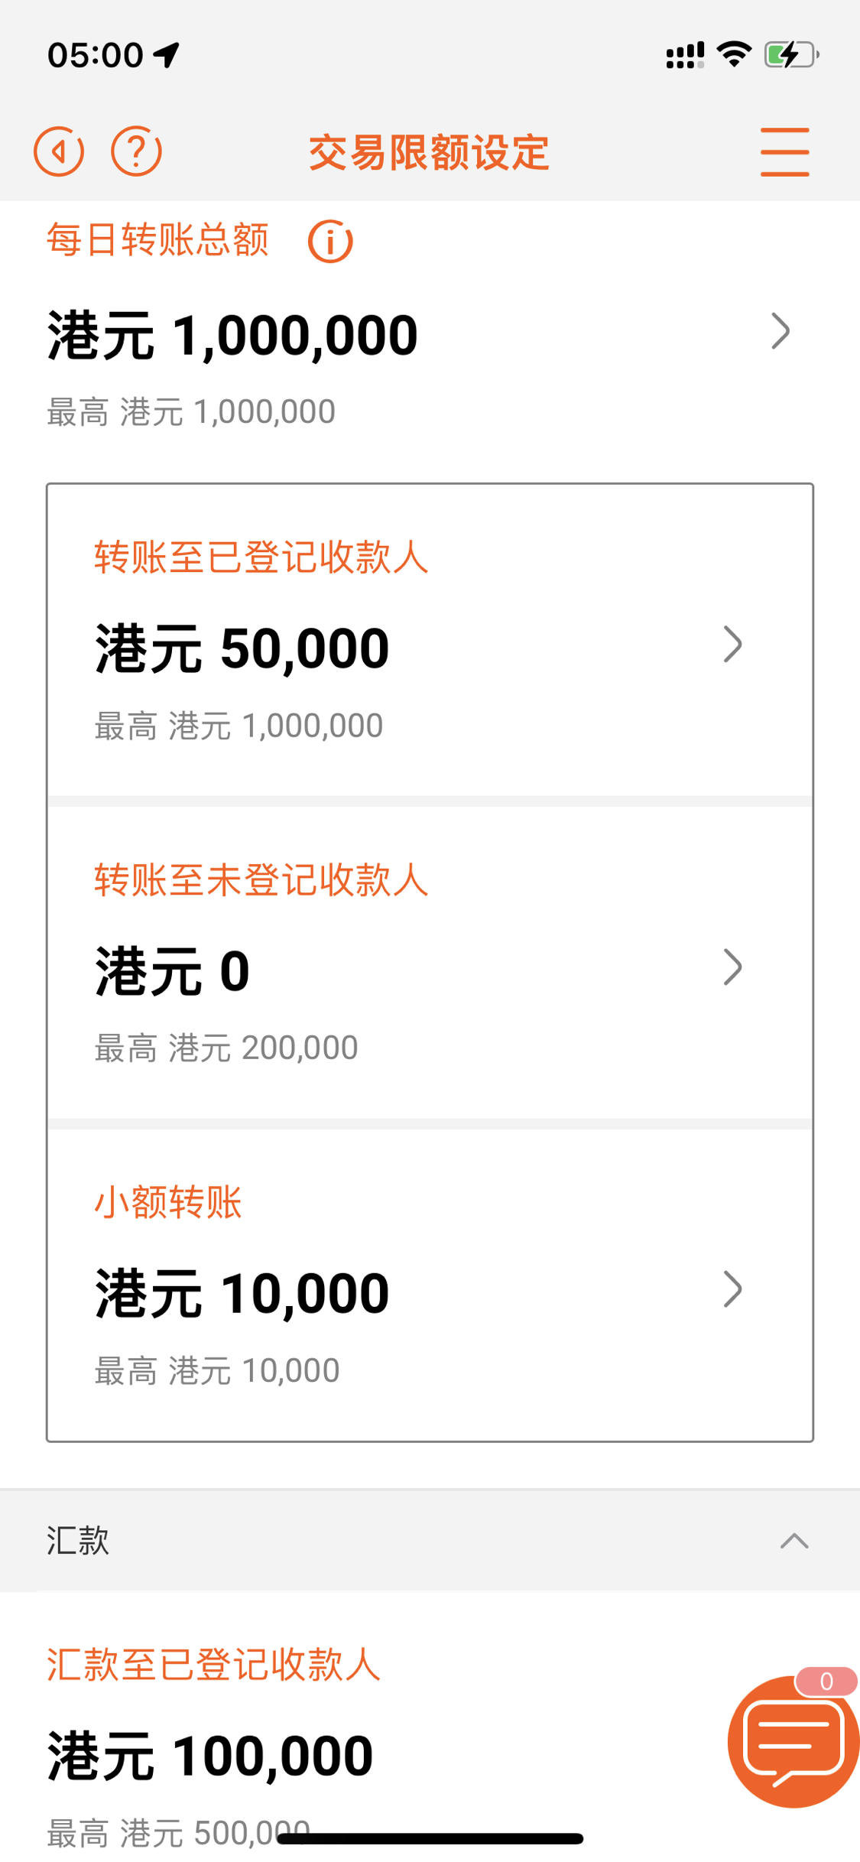This screenshot has height=1862, width=860.
Task: Open chevron for daily total 1,000,000
Action: (x=780, y=331)
